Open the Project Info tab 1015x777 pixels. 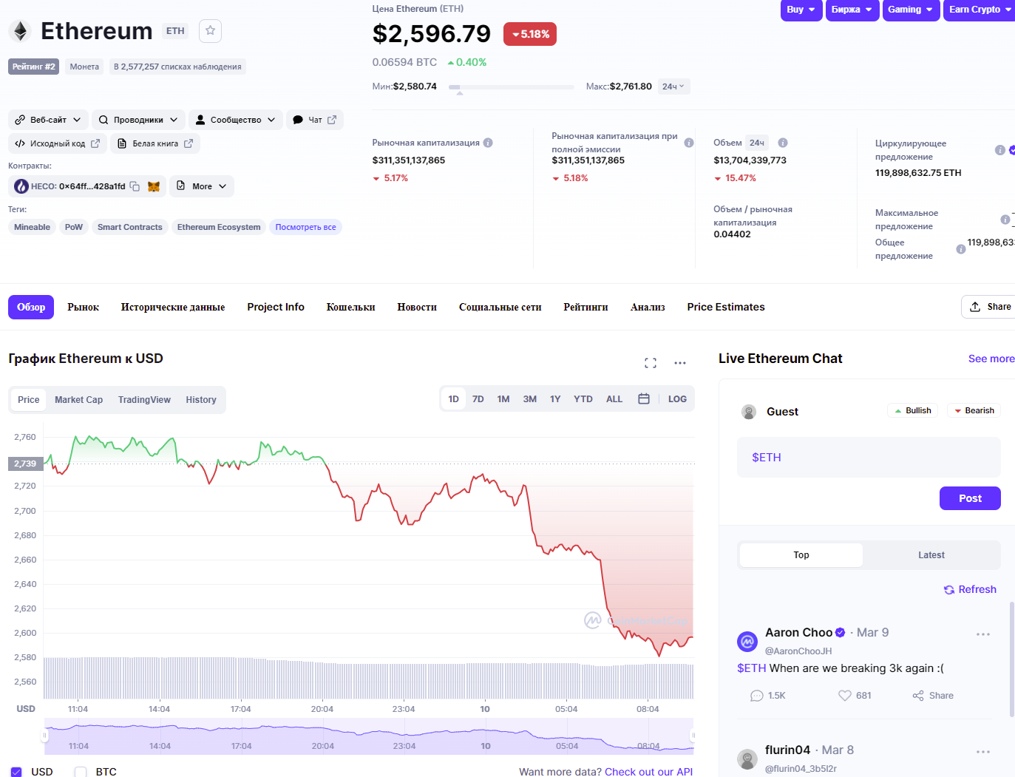coord(276,307)
